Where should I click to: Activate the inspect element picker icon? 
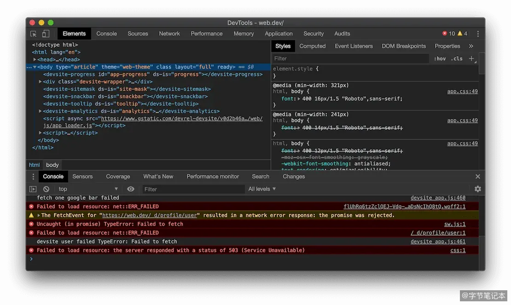(x=33, y=34)
